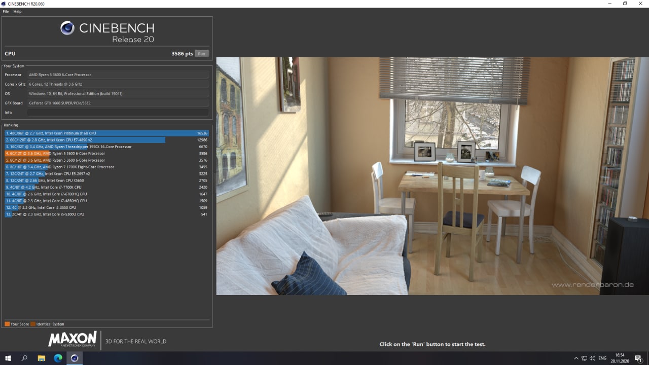This screenshot has height=365, width=649.
Task: Open the volume tray icon
Action: (593, 358)
